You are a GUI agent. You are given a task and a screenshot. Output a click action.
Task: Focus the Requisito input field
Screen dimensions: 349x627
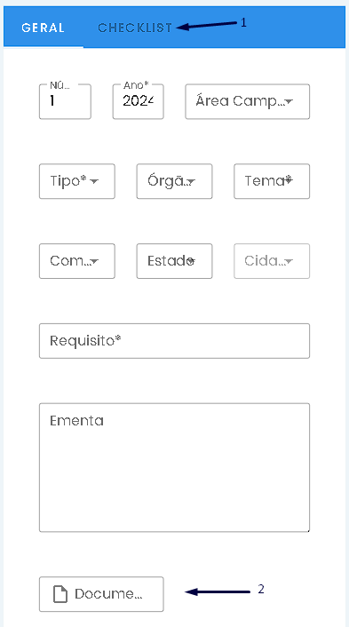[174, 341]
